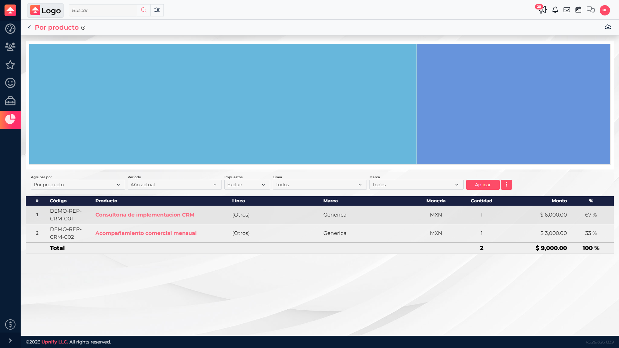
Task: Open the contacts people icon in sidebar
Action: coord(10,47)
